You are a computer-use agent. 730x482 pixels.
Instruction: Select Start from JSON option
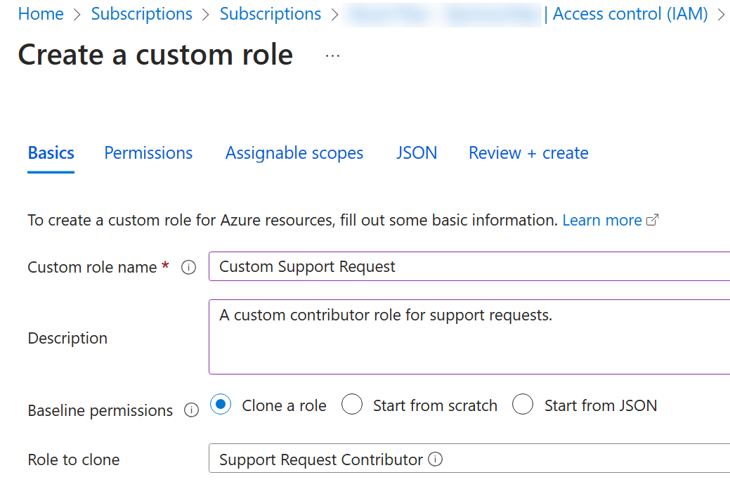(523, 405)
